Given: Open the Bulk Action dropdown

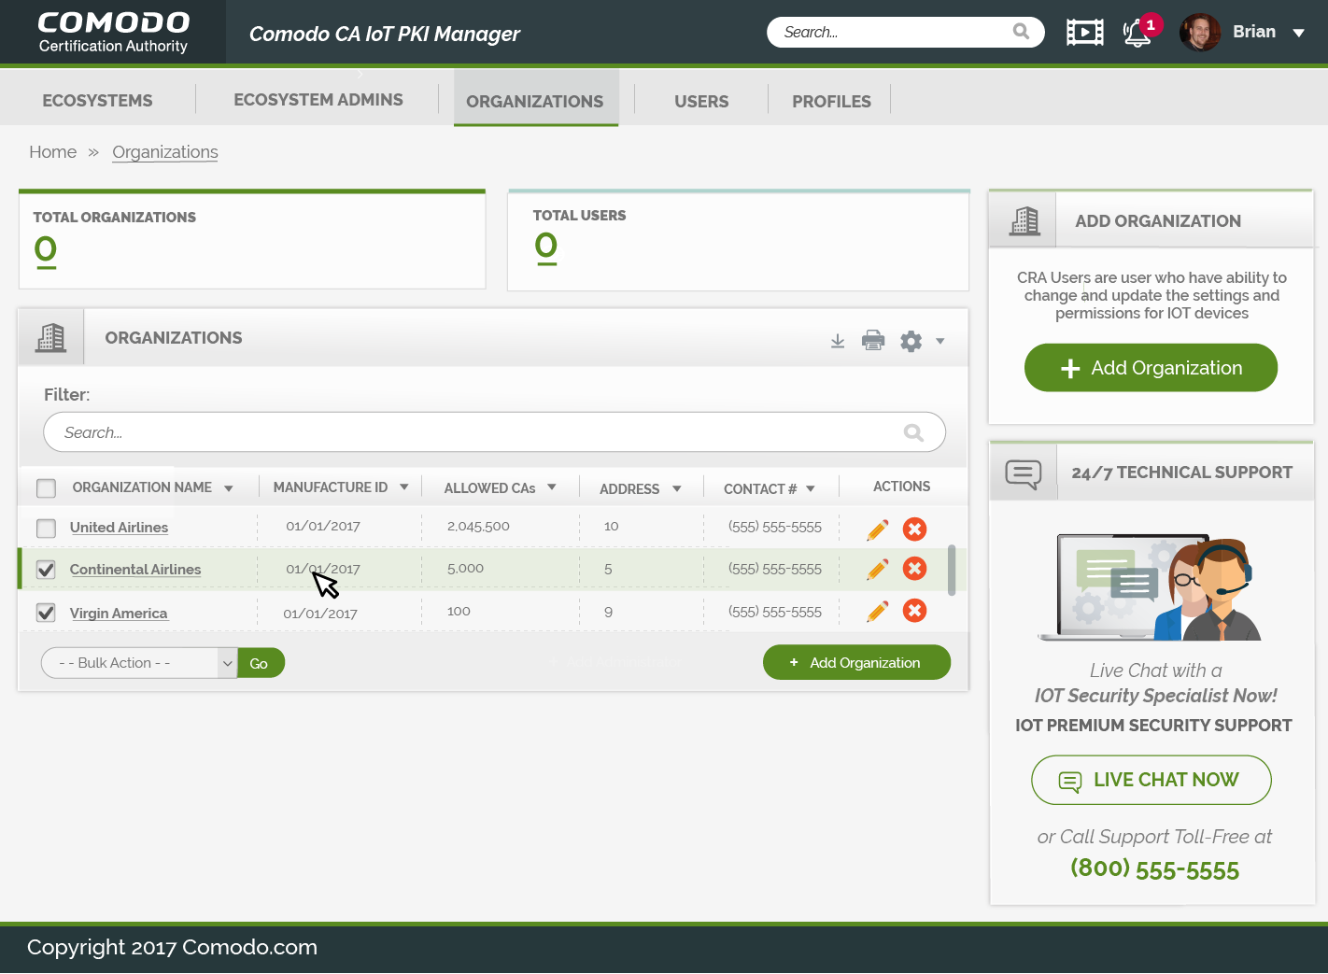Looking at the screenshot, I should 139,663.
